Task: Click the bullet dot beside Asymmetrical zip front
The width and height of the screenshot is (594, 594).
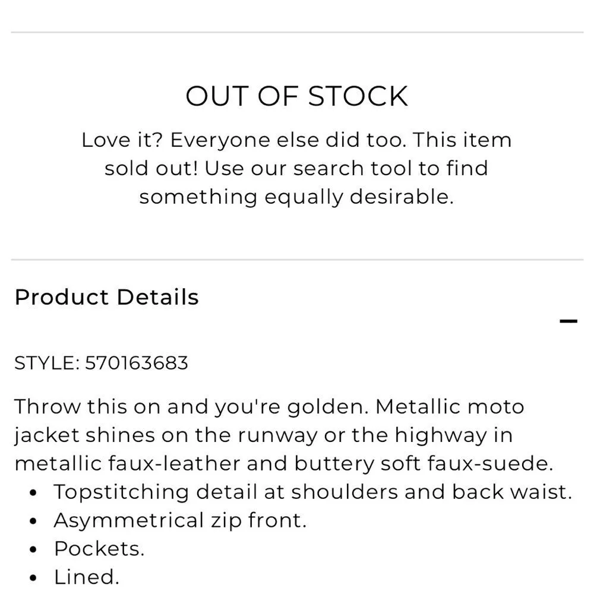Action: (34, 521)
